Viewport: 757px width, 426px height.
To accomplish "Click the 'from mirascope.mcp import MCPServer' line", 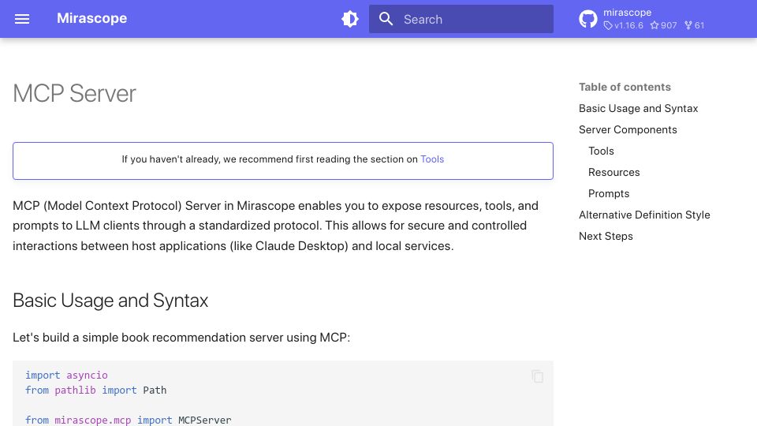I will point(129,420).
